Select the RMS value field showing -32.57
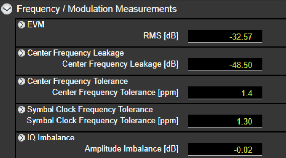 [225, 37]
